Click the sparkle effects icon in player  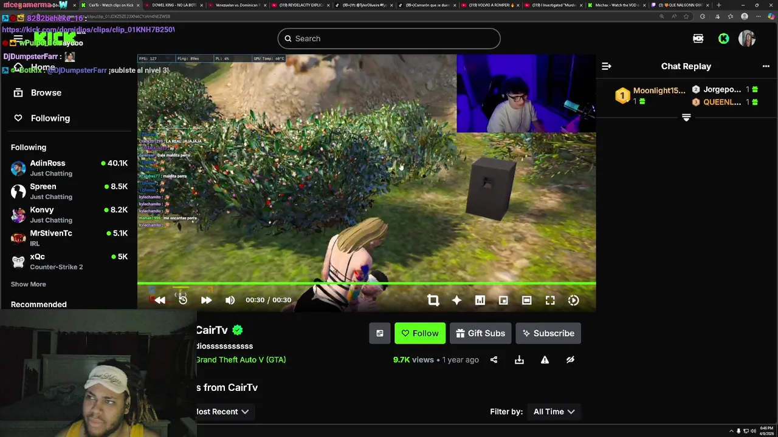tap(456, 300)
